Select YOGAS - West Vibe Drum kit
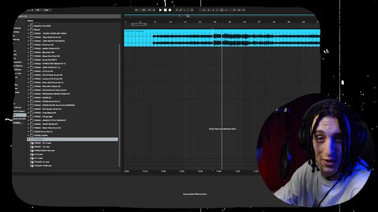378x212 pixels. point(47,128)
